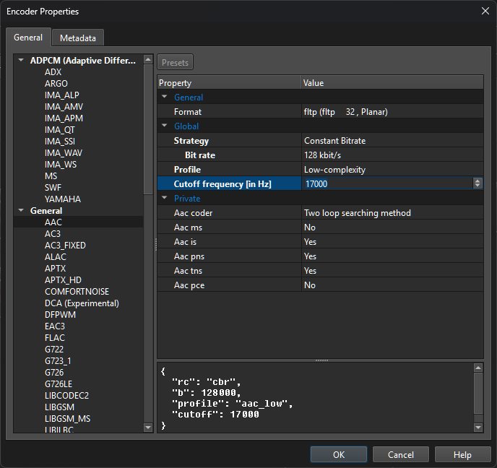Select the APTX_HD encoder
Image resolution: width=497 pixels, height=468 pixels.
(63, 280)
